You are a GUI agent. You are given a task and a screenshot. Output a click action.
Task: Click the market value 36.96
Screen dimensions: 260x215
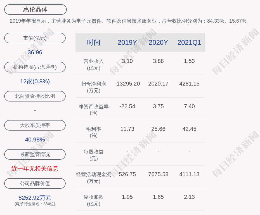pos(35,52)
